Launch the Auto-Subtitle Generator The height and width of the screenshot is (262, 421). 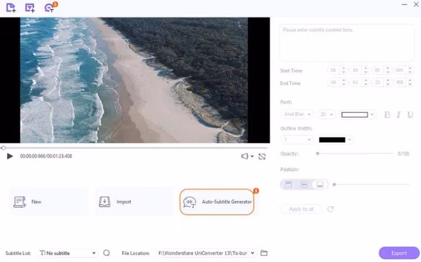point(217,202)
